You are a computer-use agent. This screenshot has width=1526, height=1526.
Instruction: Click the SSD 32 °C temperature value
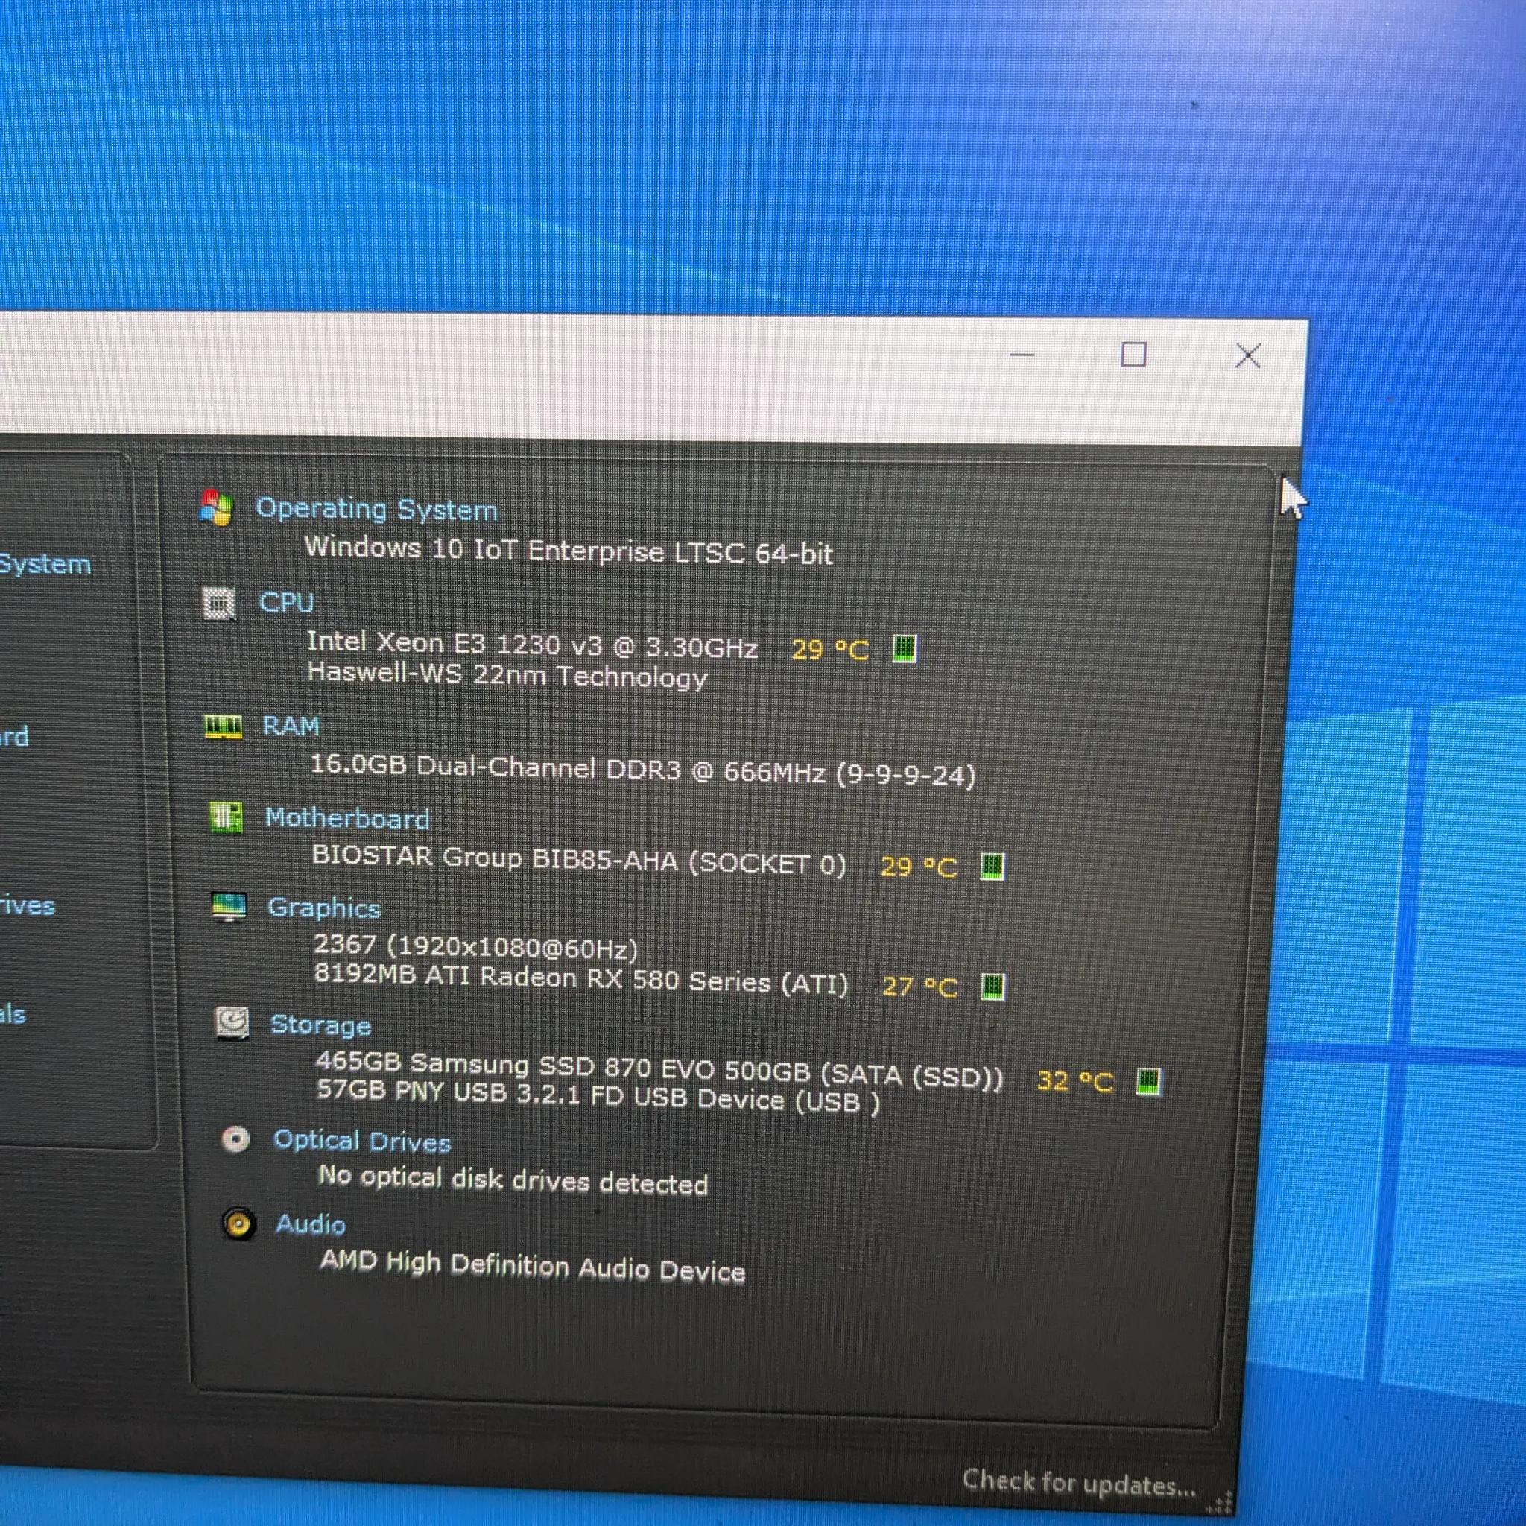pyautogui.click(x=1076, y=1080)
